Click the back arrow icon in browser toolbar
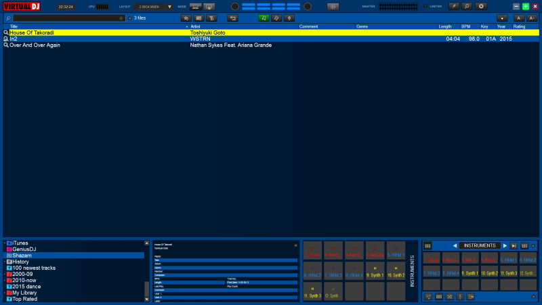Image resolution: width=542 pixels, height=305 pixels. click(x=232, y=18)
